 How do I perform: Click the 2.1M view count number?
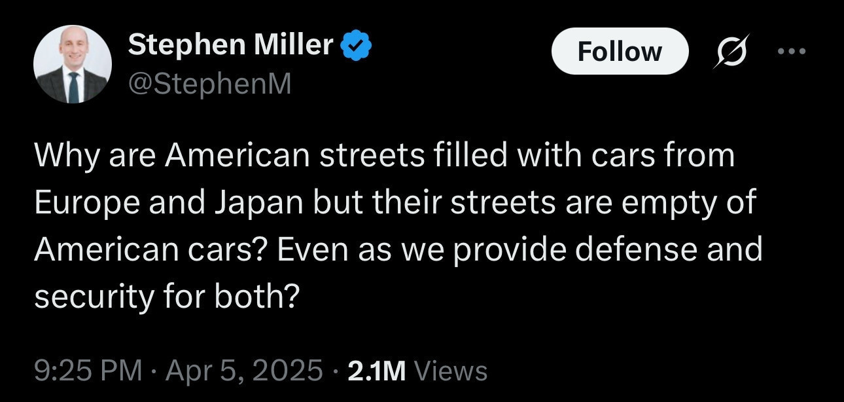(377, 370)
